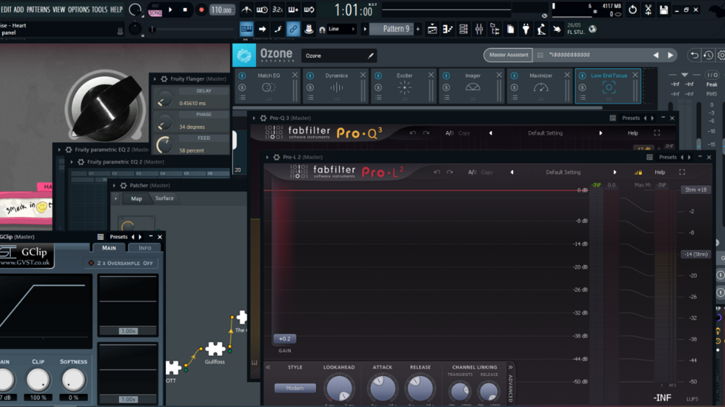Image resolution: width=725 pixels, height=407 pixels.
Task: Click the 110.000 tempo field
Action: pyautogui.click(x=222, y=9)
